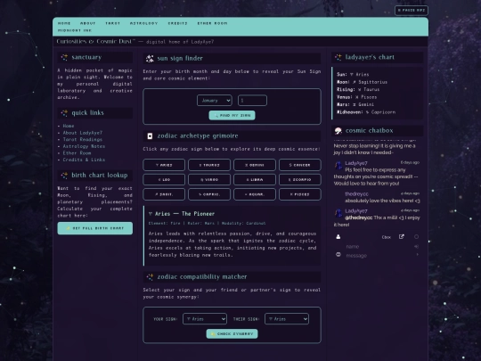Open the birth month dropdown showing January
This screenshot has height=361, width=481.
[x=215, y=101]
